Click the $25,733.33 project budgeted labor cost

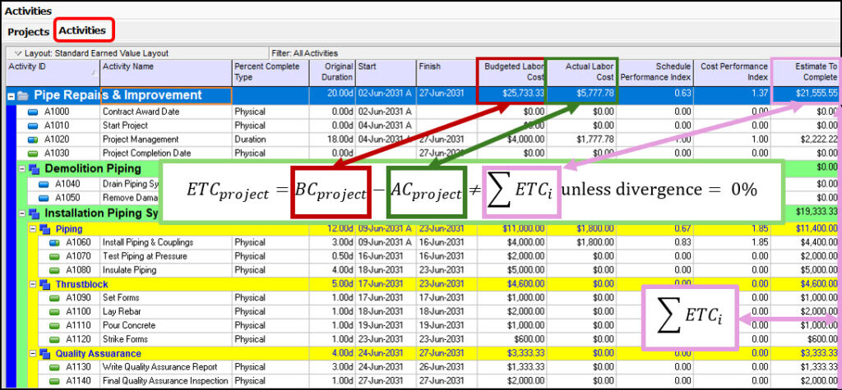tap(523, 94)
